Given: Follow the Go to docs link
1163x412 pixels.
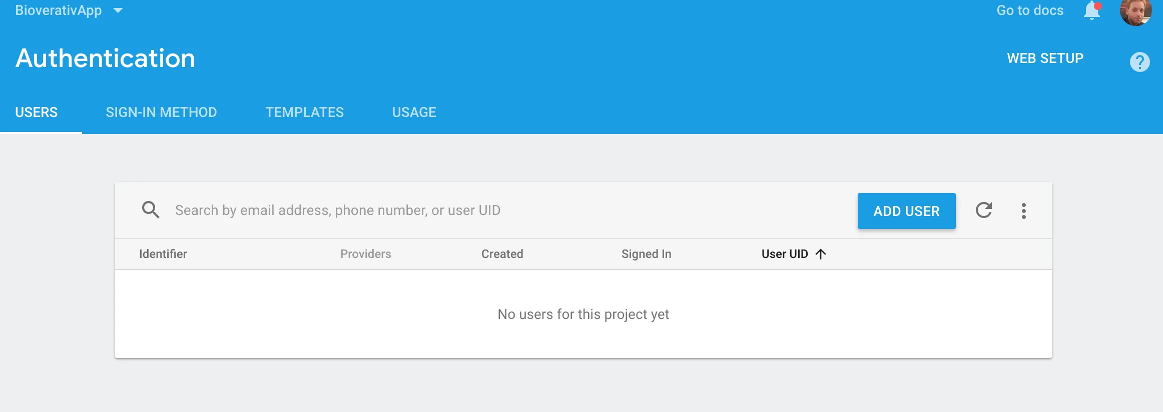Looking at the screenshot, I should [x=1030, y=10].
